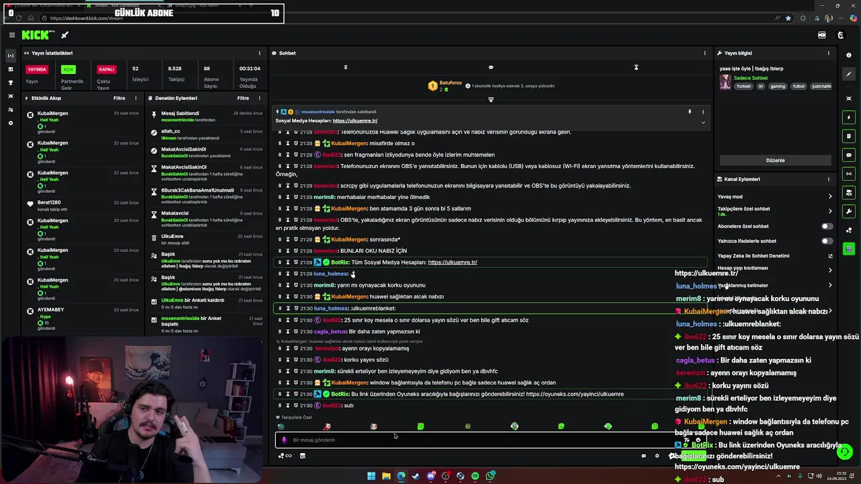Click AYEMABEY in activity feed
This screenshot has width=861, height=484.
tap(51, 310)
